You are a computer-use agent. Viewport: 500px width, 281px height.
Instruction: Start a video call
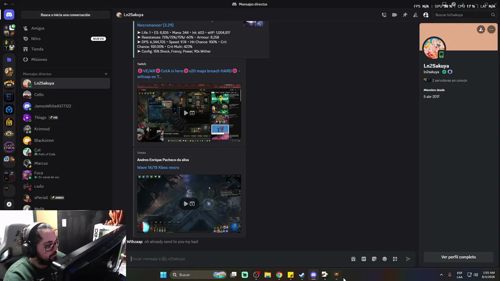coord(395,15)
